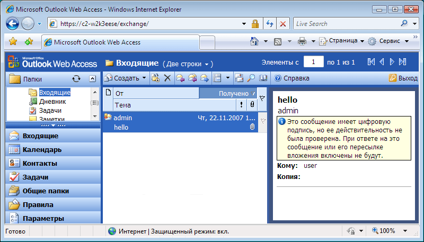Open the view layout dropdown arrow
This screenshot has width=424, height=242.
click(x=228, y=78)
